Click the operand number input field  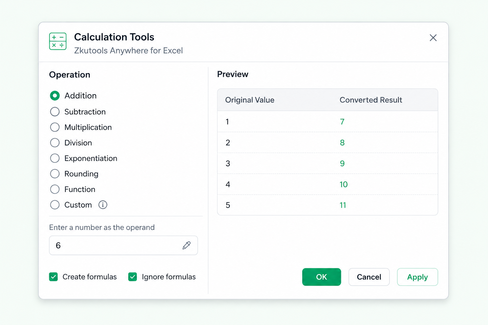point(123,245)
